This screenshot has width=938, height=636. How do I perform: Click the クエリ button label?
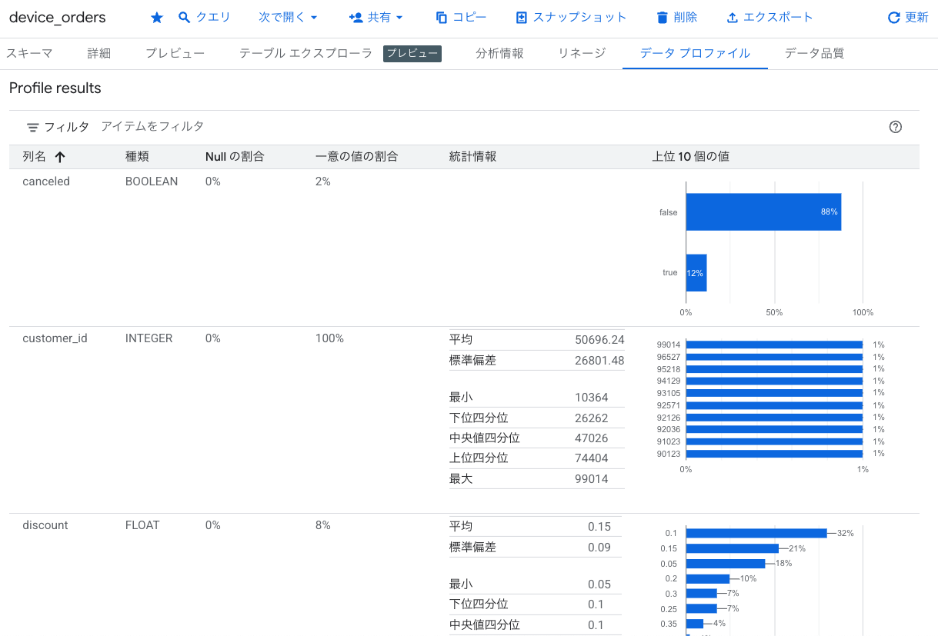click(213, 17)
